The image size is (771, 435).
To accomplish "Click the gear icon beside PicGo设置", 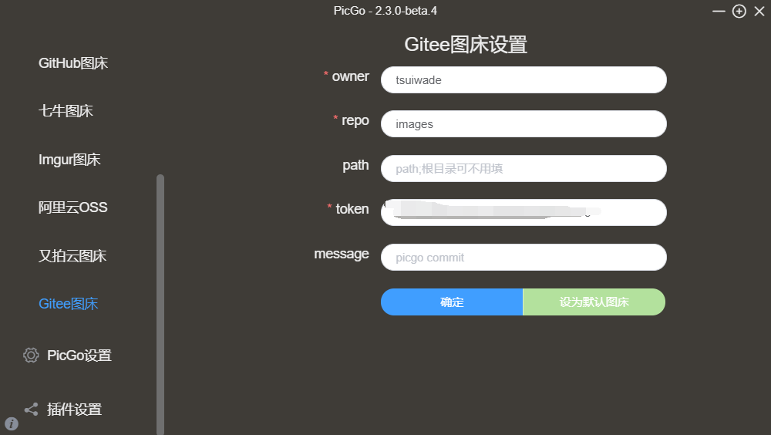I will tap(31, 355).
